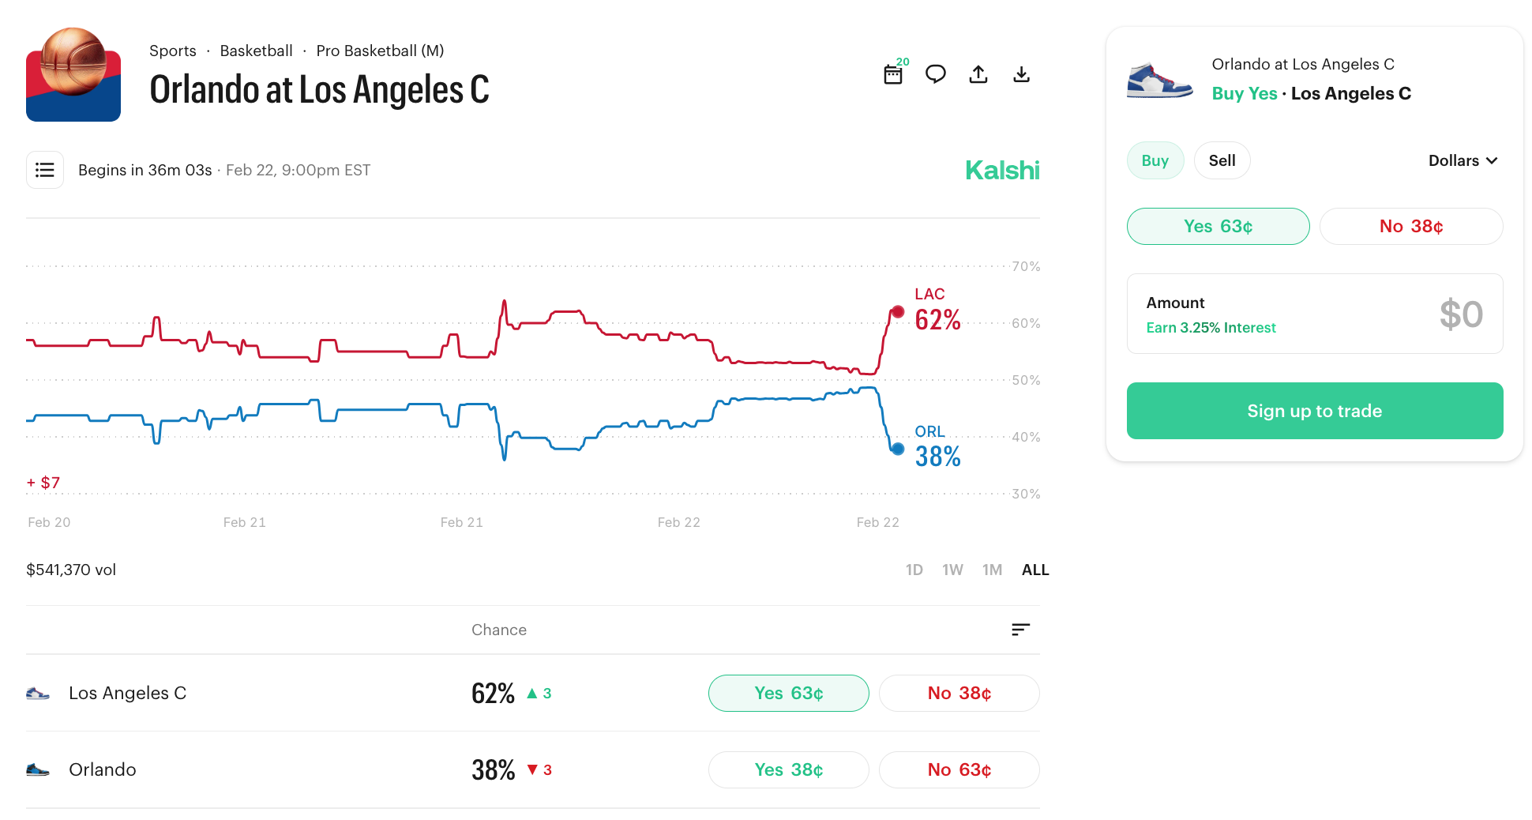Select Buy mode in order panel
This screenshot has width=1532, height=820.
coord(1155,160)
